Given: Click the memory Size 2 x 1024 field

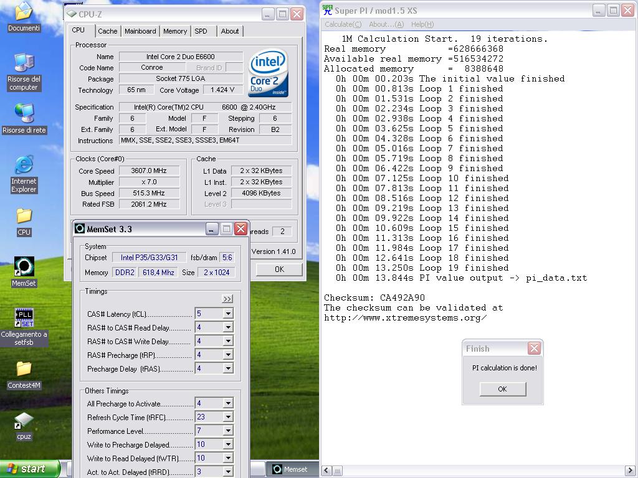Looking at the screenshot, I should coord(216,273).
